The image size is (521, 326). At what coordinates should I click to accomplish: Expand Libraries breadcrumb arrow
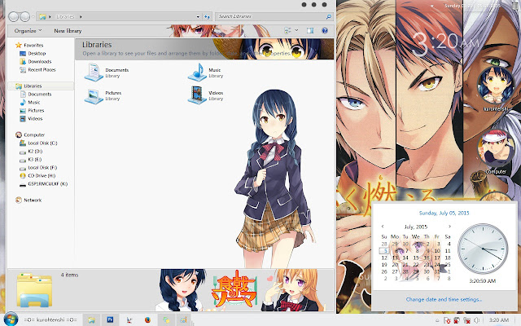pos(81,16)
